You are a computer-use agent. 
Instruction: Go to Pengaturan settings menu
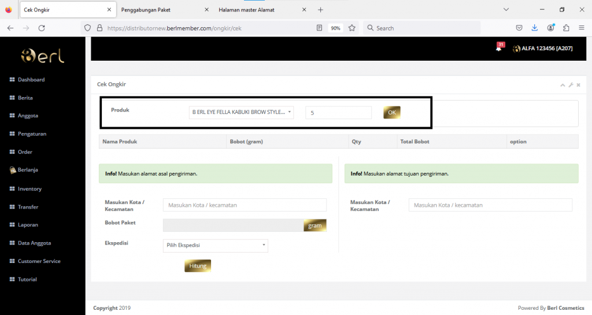pyautogui.click(x=32, y=134)
